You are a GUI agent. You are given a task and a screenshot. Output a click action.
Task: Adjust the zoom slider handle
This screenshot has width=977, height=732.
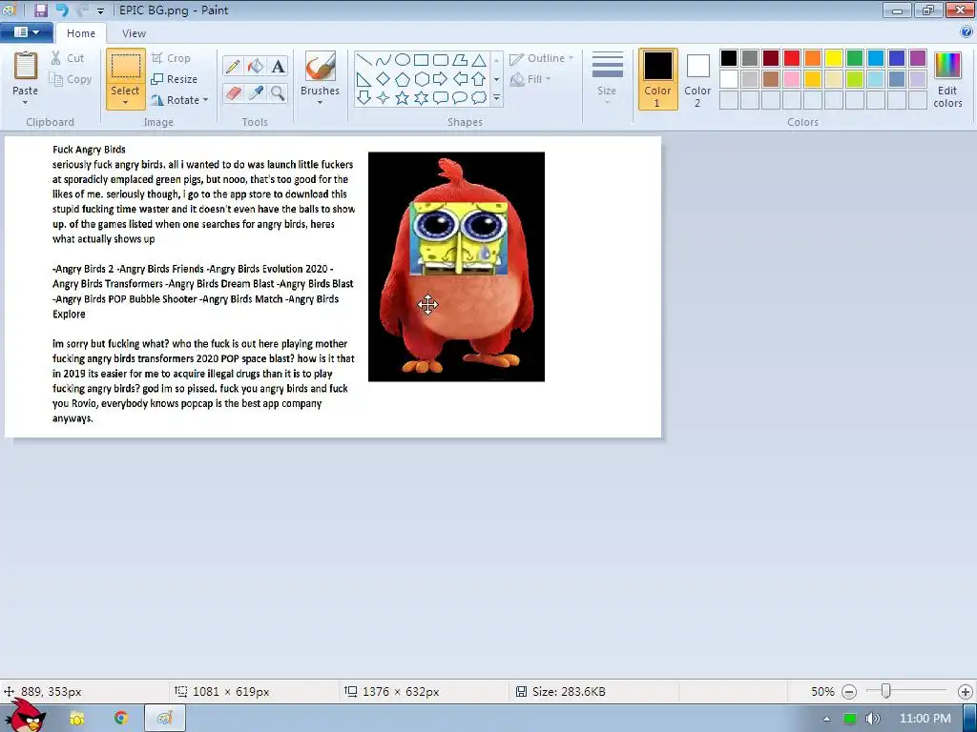[885, 691]
